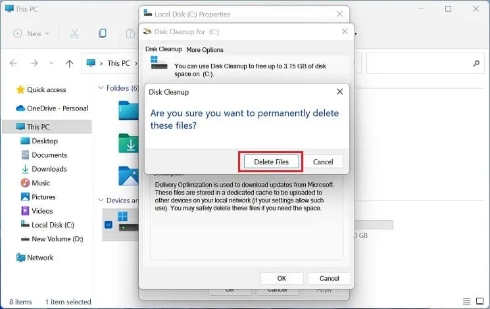
Task: Close Local Disk (C:) Properties window
Action: [x=339, y=14]
